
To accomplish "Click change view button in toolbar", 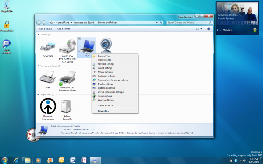I will coord(197,29).
